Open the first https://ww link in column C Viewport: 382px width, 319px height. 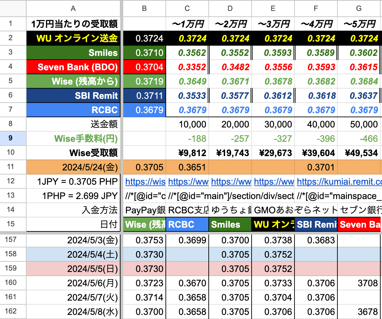188,181
